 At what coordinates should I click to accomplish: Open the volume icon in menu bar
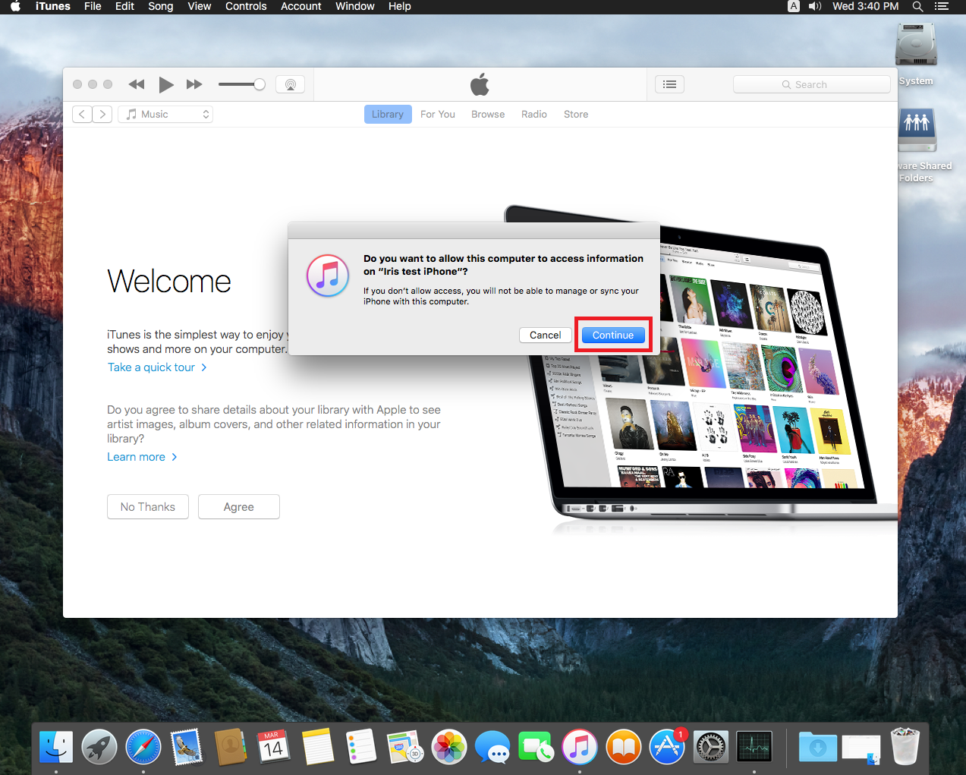pyautogui.click(x=816, y=7)
